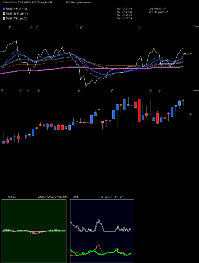Select the 'DOW MT: 26.91' legend label
The width and height of the screenshot is (199, 263).
[17, 14]
